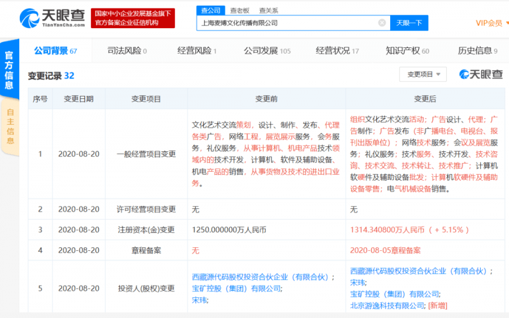Switch to the 自主信息 side tab
The height and width of the screenshot is (318, 509).
point(10,127)
